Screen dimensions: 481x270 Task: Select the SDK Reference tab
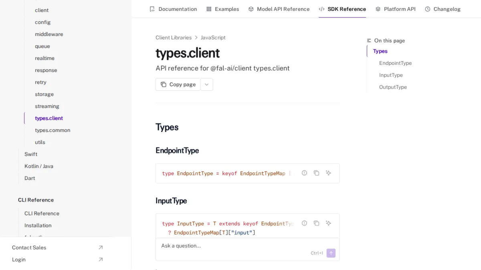tap(342, 9)
